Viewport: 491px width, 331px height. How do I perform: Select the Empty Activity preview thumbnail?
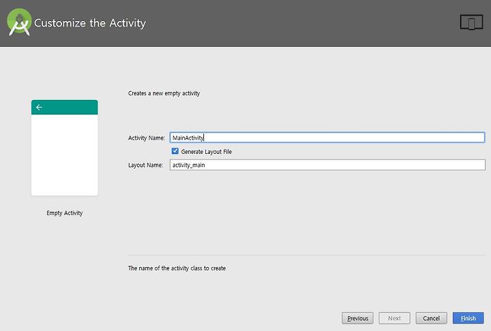tap(65, 148)
